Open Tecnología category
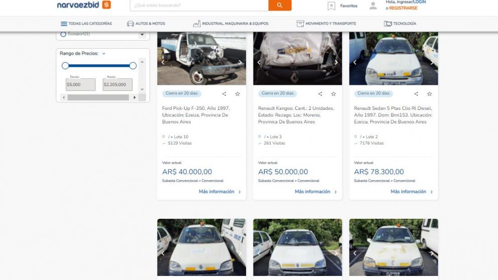Screen dimensions: 498x280 [400, 24]
